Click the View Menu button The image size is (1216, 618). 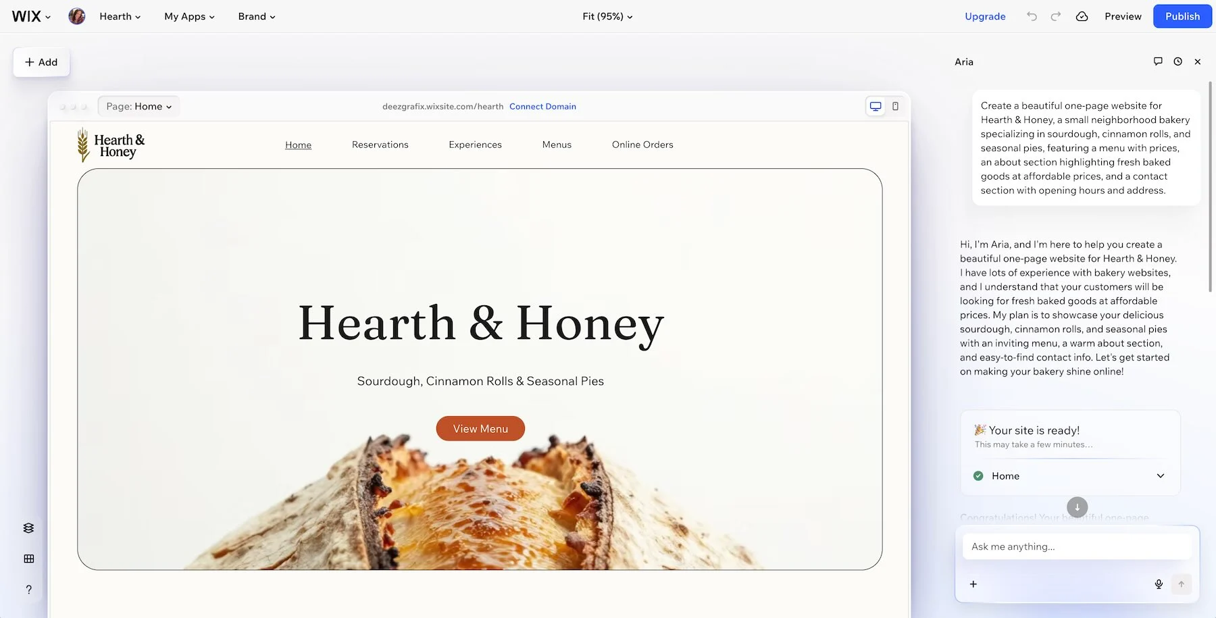click(x=480, y=429)
